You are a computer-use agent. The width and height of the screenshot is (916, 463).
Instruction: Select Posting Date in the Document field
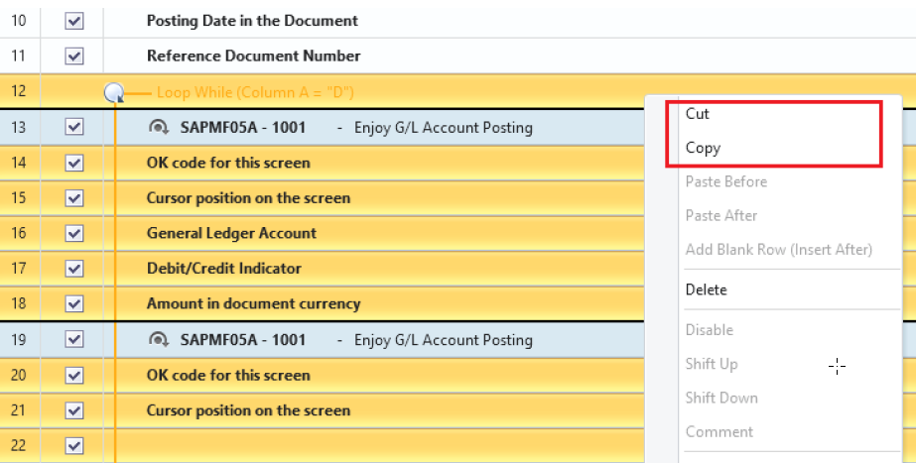pos(252,20)
